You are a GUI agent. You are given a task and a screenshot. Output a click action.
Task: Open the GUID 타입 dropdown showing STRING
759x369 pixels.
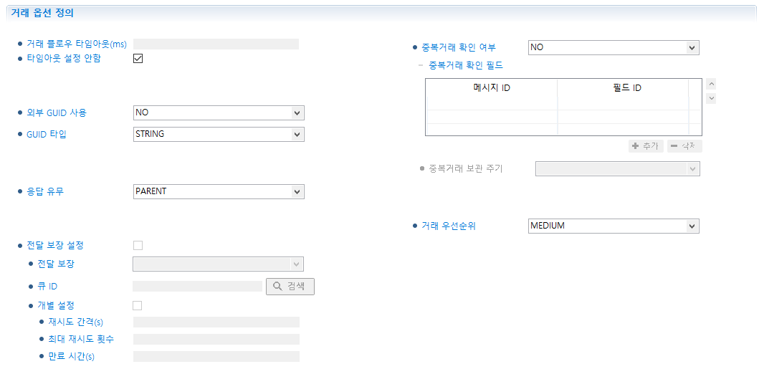pyautogui.click(x=219, y=134)
